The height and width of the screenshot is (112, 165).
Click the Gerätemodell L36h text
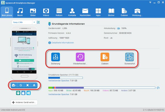coord(57,28)
